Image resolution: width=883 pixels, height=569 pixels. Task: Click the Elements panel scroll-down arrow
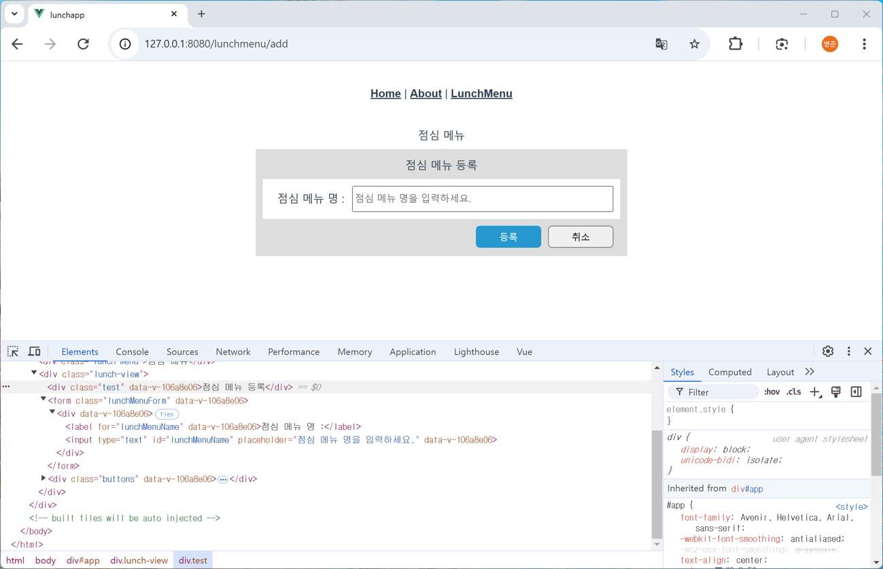pos(657,545)
